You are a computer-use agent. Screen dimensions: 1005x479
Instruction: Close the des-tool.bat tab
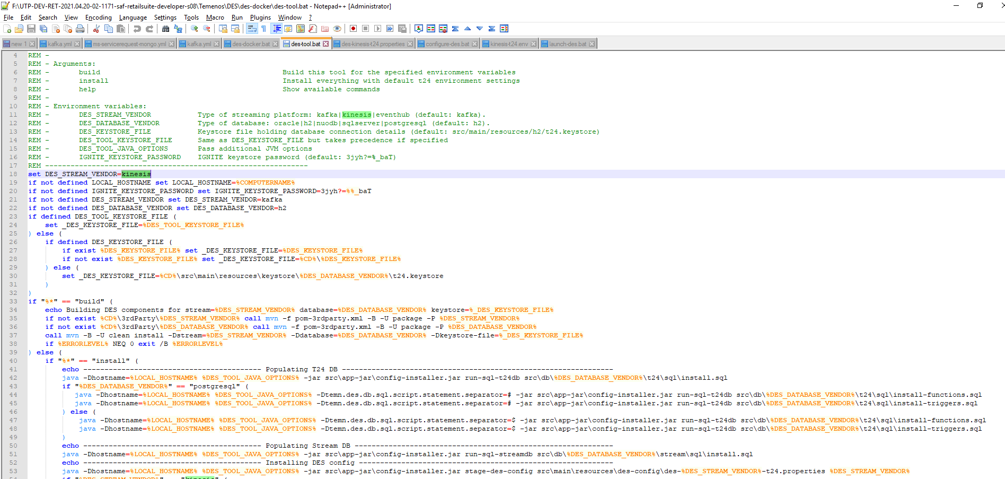[x=326, y=44]
